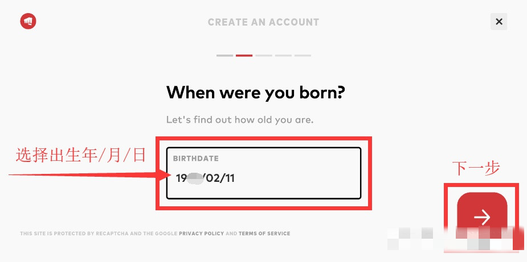
Task: Close the Create an Account dialog
Action: [499, 22]
